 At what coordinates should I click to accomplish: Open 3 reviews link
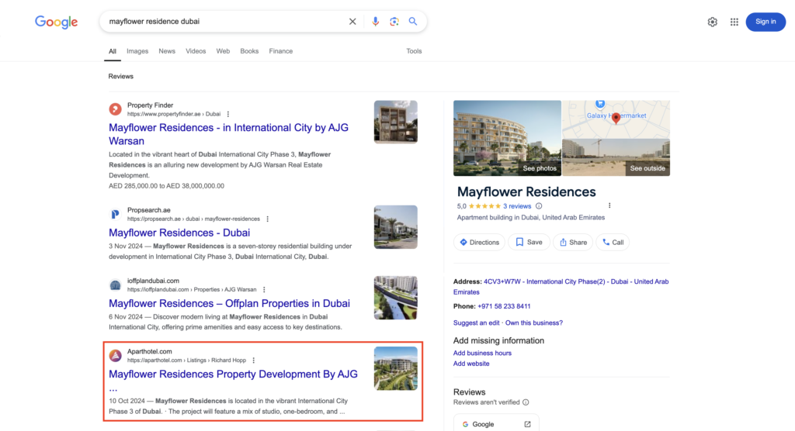[x=517, y=206]
